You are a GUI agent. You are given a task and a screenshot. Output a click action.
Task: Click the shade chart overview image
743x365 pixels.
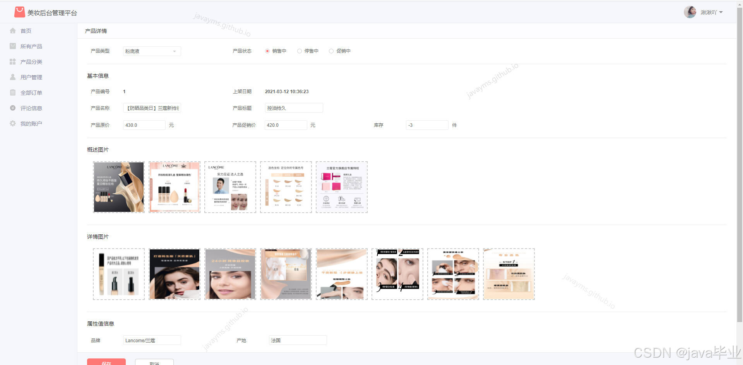286,187
